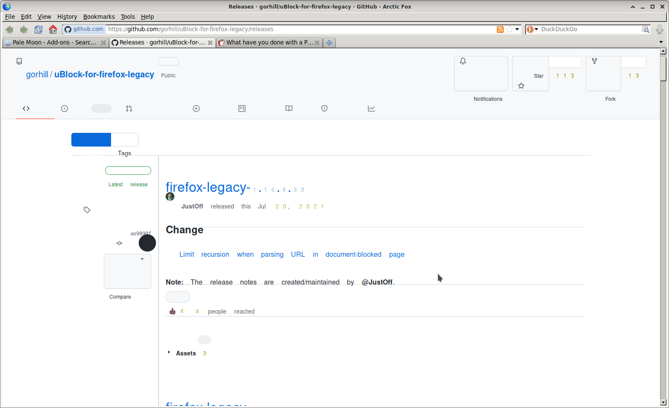Open the 'Limit recursion when parsing URL' link
The height and width of the screenshot is (408, 669).
point(292,254)
